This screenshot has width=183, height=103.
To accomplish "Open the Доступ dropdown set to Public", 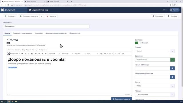I will [155, 86].
